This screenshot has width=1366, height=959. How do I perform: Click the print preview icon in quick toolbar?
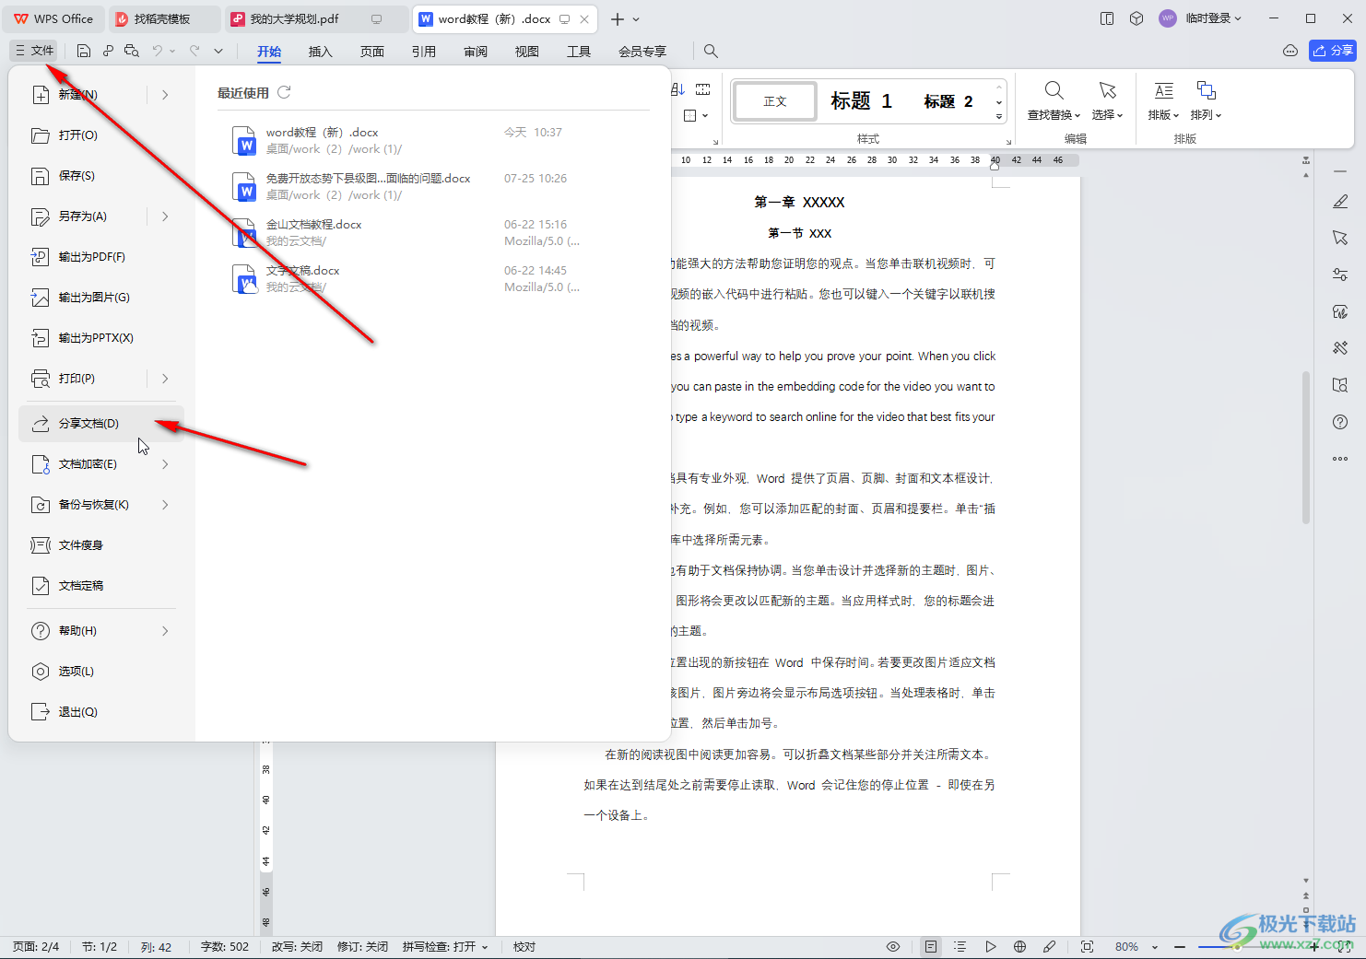click(x=132, y=51)
